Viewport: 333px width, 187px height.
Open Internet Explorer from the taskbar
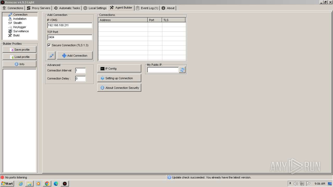pyautogui.click(x=21, y=184)
